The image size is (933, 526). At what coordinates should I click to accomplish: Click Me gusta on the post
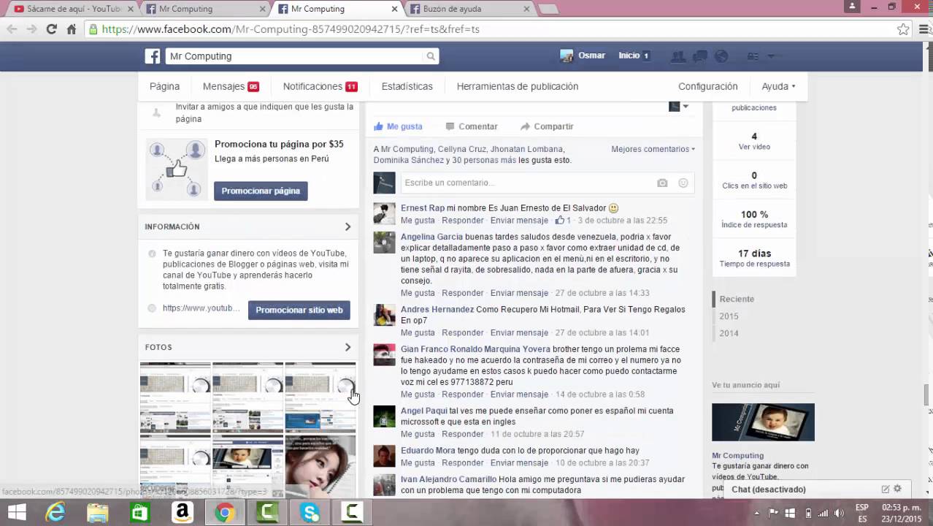(x=398, y=126)
